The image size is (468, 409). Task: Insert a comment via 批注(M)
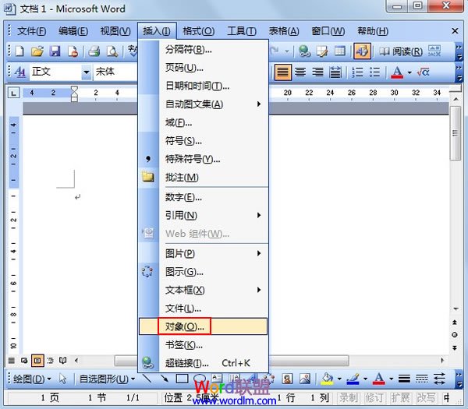tap(203, 178)
